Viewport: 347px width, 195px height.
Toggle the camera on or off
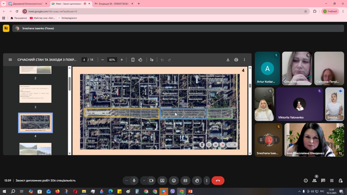(151, 181)
